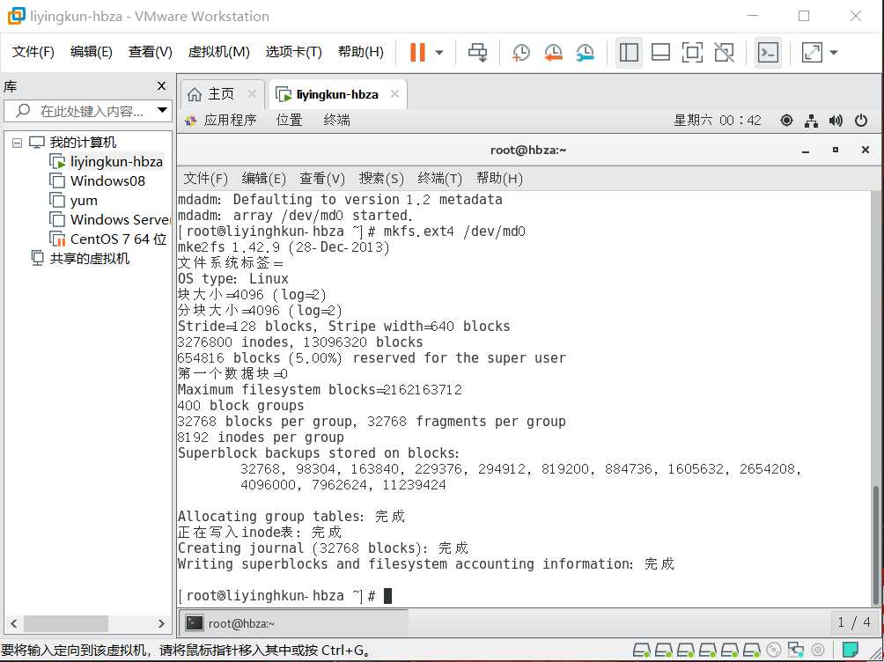Screen dimensions: 884x662
Task: Click the library scroll right arrow
Action: tap(161, 623)
